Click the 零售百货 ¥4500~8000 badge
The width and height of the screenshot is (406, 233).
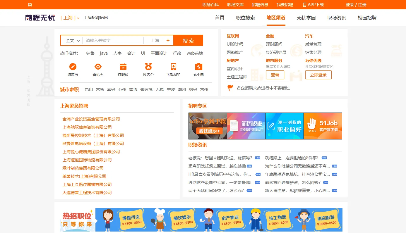pyautogui.click(x=131, y=220)
